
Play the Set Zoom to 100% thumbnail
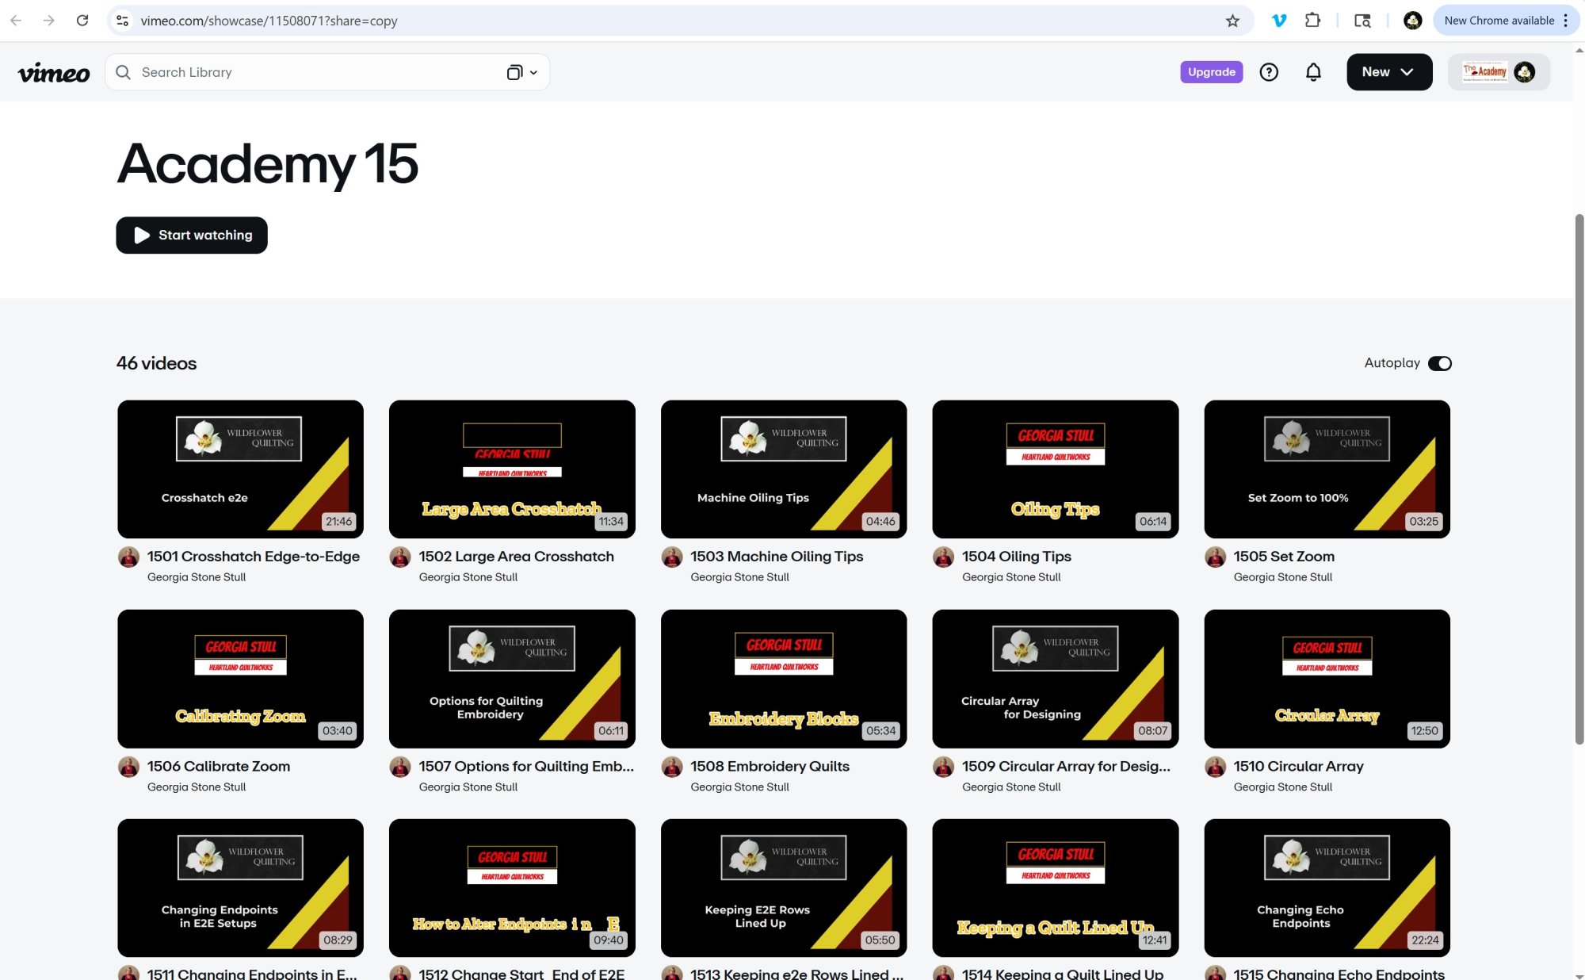[1327, 469]
